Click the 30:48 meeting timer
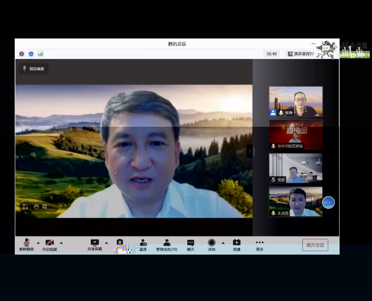This screenshot has width=372, height=301. click(x=271, y=54)
